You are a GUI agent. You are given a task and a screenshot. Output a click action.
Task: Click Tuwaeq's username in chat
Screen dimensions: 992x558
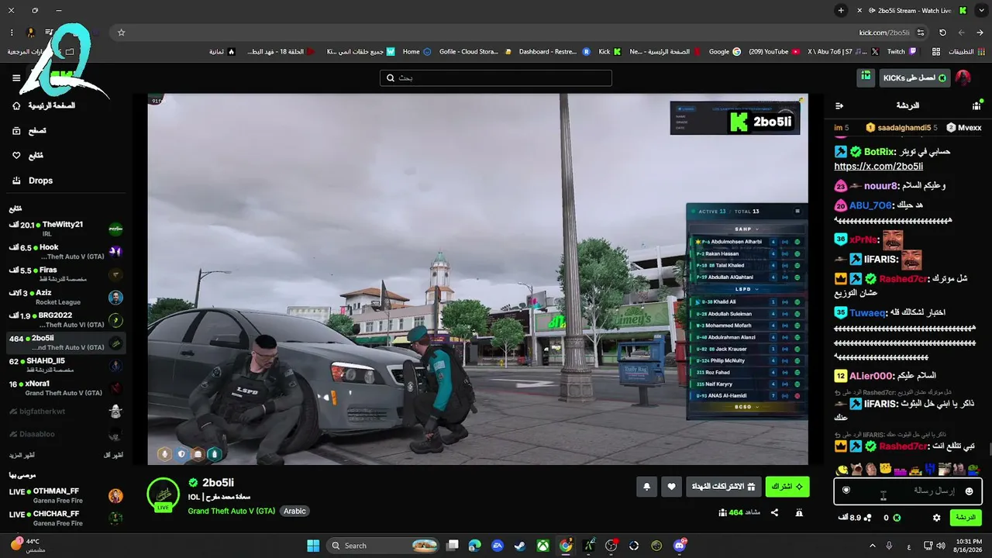[868, 312]
